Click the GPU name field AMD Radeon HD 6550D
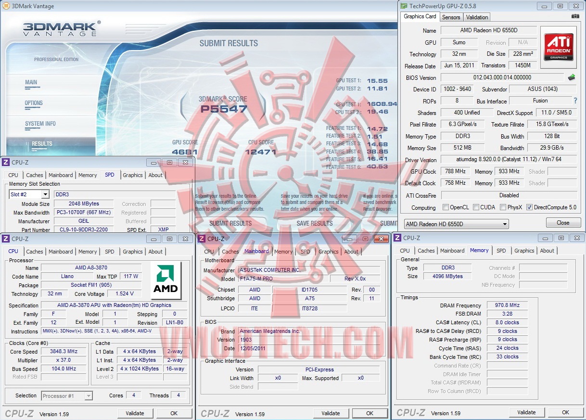The width and height of the screenshot is (586, 420). point(488,30)
